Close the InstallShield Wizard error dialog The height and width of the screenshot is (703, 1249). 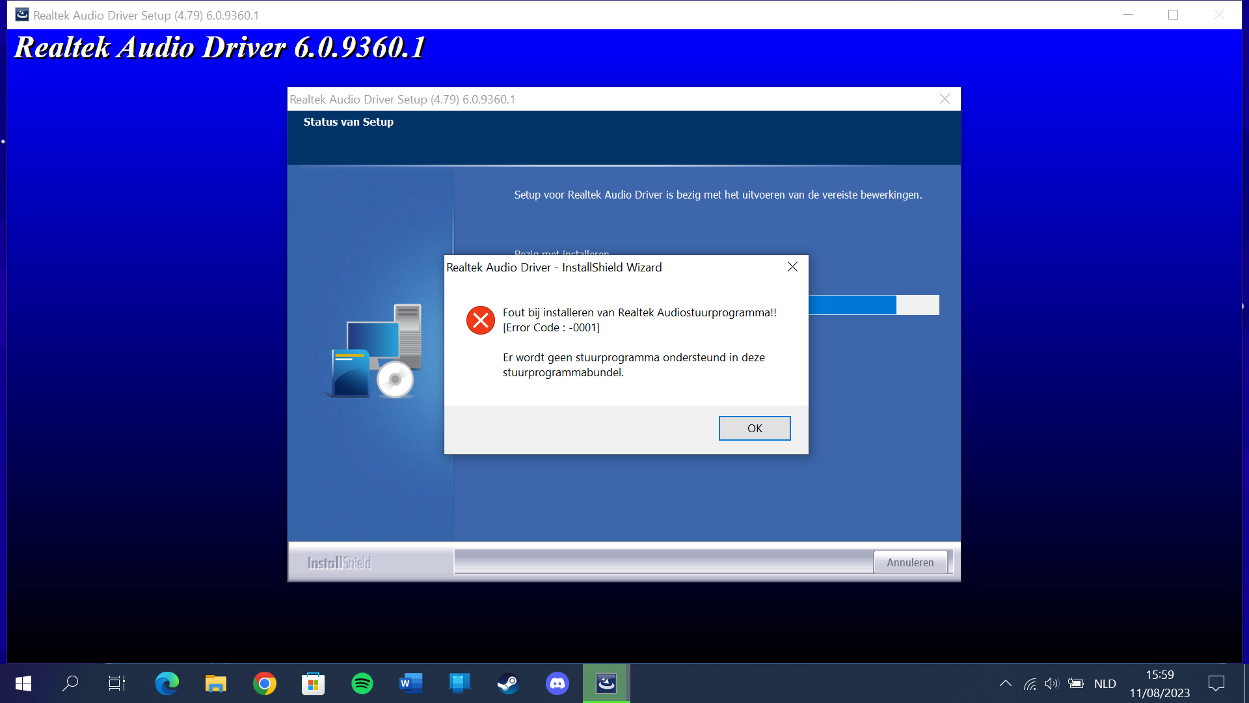792,267
